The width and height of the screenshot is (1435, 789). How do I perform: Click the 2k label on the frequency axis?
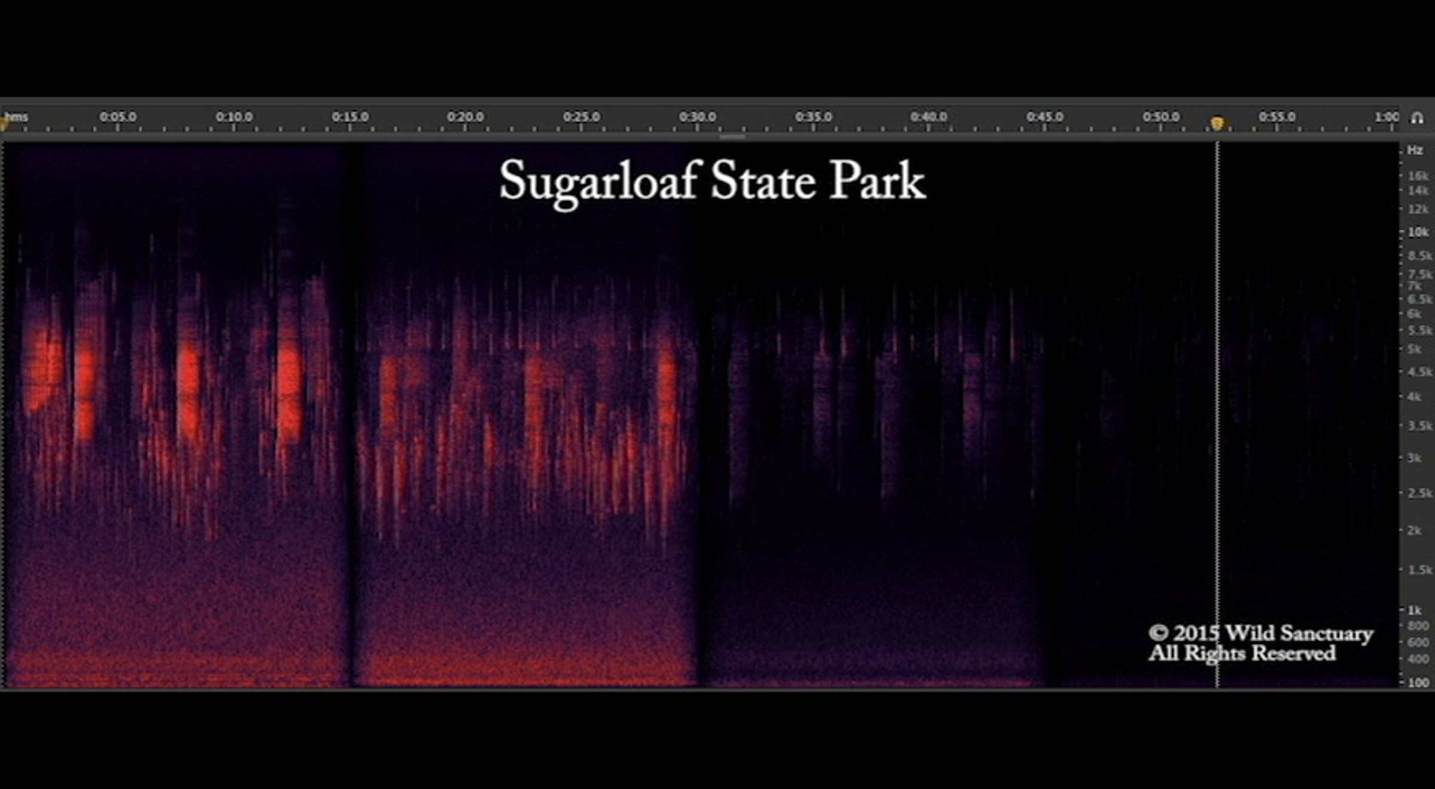point(1414,530)
